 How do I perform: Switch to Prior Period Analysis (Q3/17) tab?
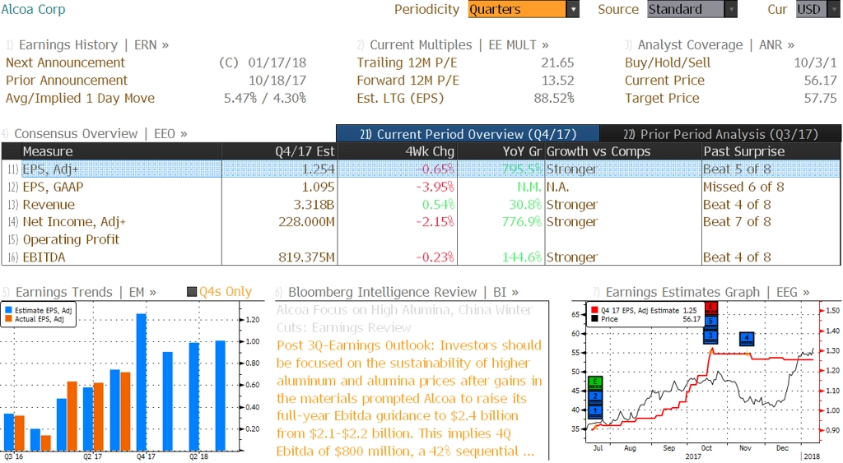coord(720,134)
